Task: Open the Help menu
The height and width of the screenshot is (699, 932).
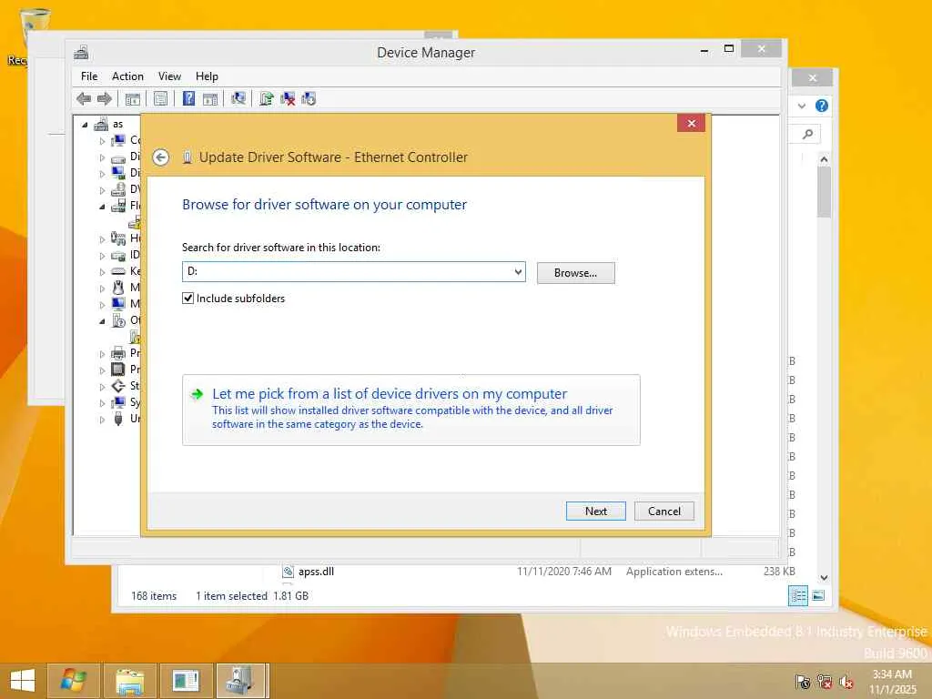Action: pos(207,76)
